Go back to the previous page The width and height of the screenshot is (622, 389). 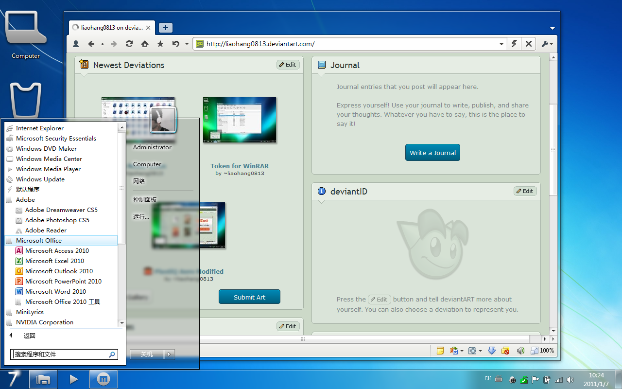tap(91, 44)
